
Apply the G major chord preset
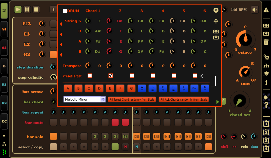131,88
